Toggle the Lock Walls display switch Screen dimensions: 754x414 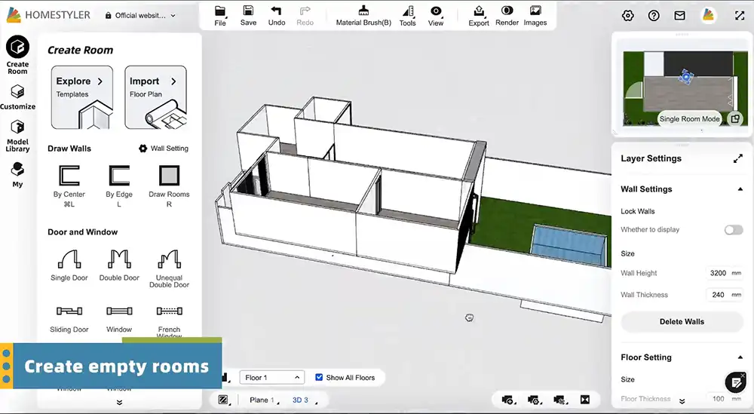734,230
